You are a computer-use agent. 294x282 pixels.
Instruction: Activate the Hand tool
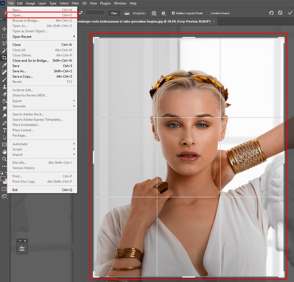pyautogui.click(x=4, y=152)
